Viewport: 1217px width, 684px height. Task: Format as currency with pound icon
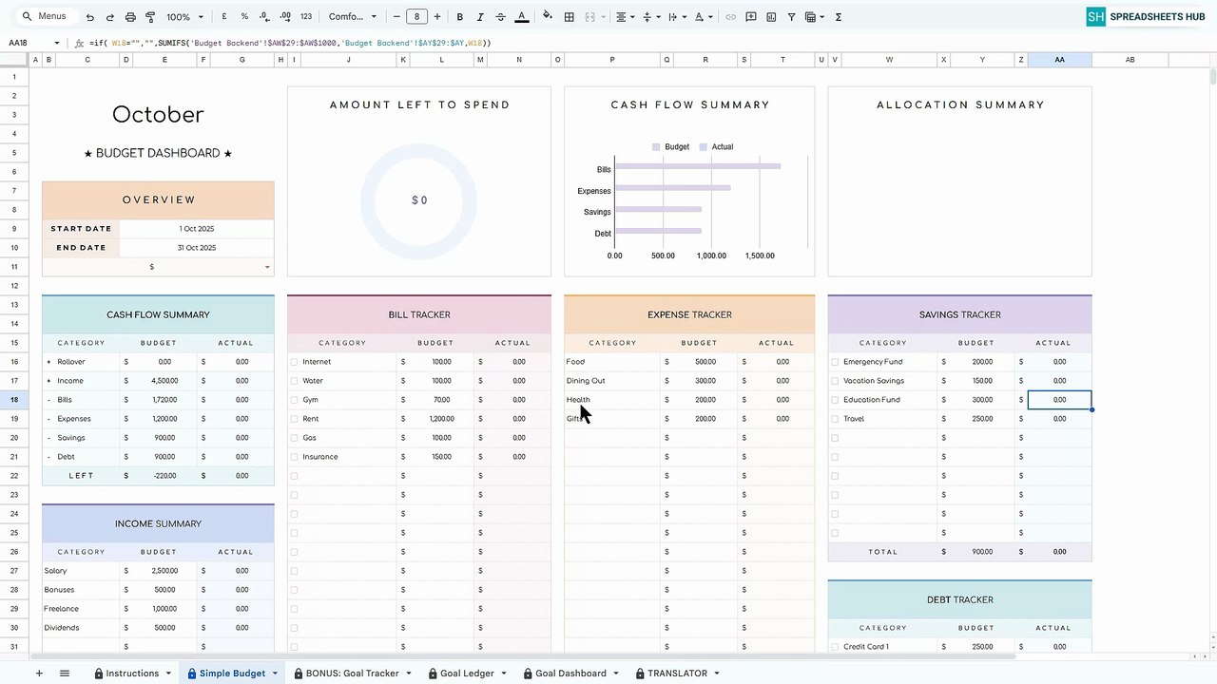tap(224, 17)
